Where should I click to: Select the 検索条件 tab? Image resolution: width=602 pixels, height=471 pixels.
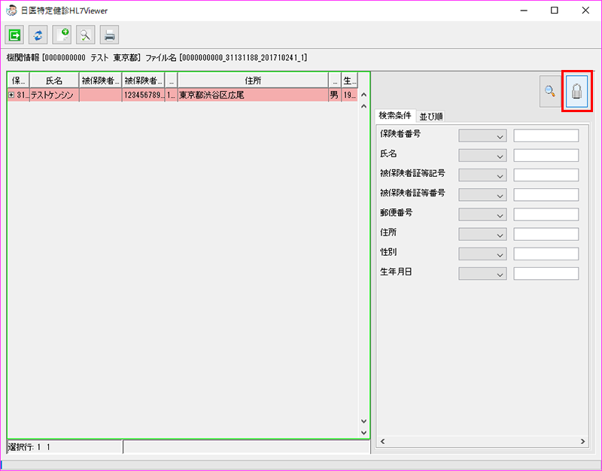coord(395,116)
